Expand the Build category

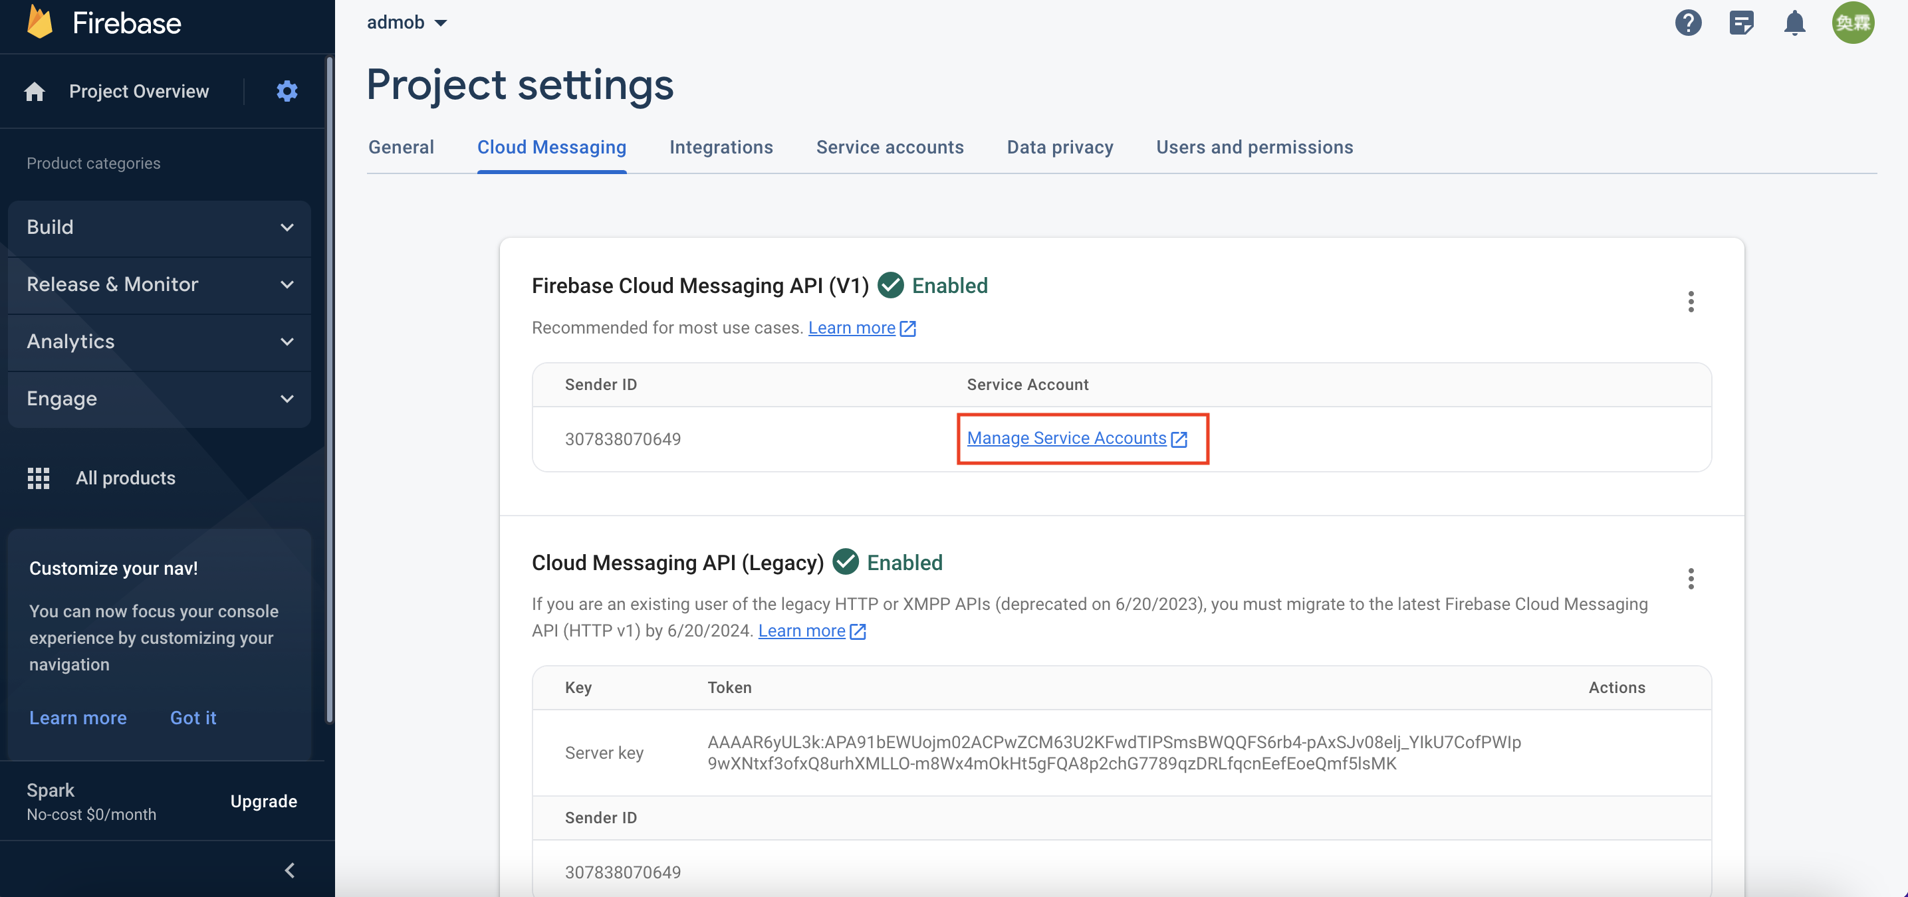pos(160,227)
